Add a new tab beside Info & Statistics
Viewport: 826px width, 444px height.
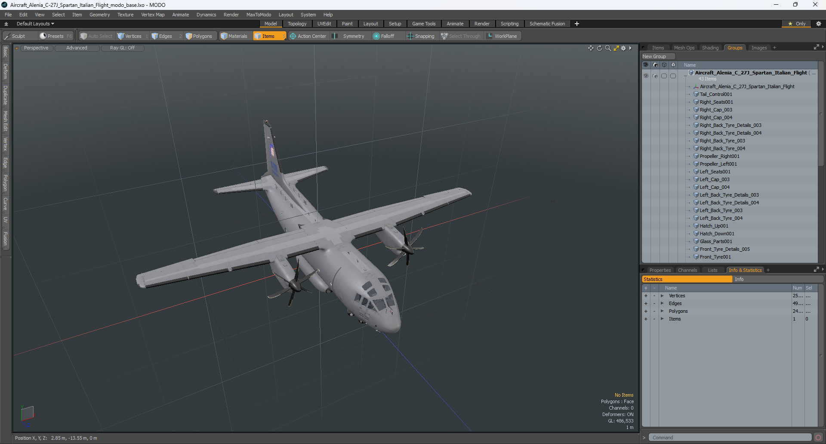pyautogui.click(x=768, y=270)
